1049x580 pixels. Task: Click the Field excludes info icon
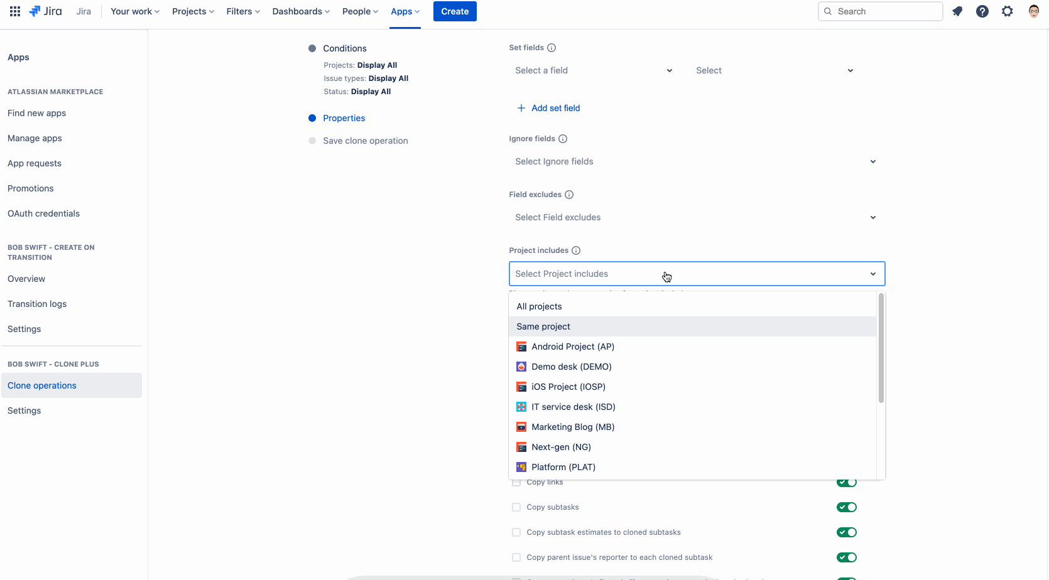coord(569,195)
